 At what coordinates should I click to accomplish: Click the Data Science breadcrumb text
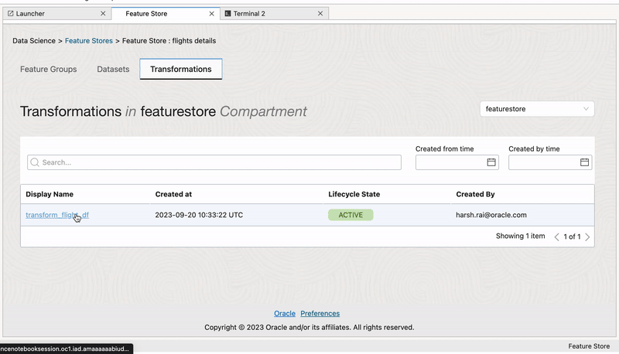coord(34,41)
